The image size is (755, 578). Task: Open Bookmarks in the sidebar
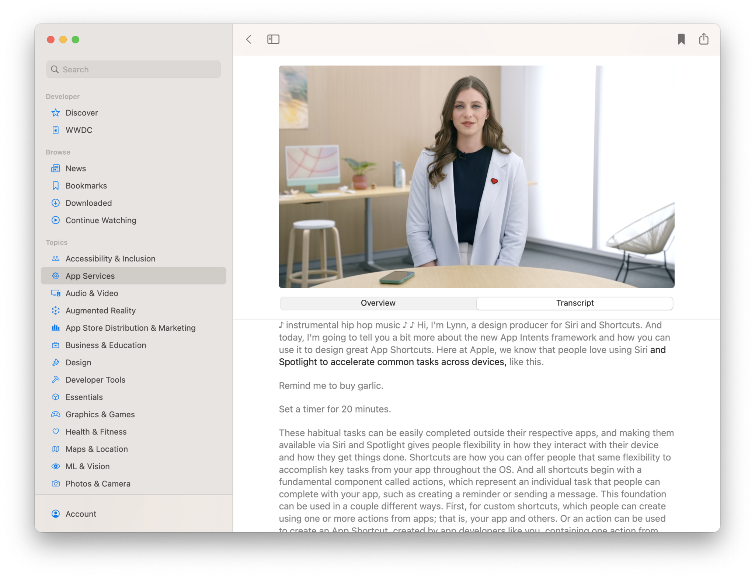pos(86,186)
